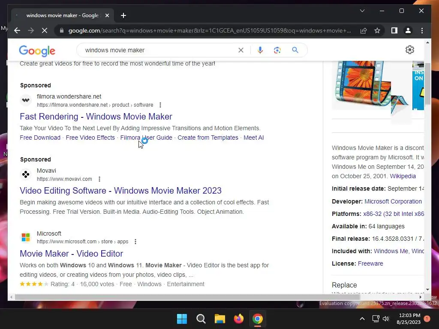Open Filmora User Guide sitelink
Screen dimensions: 439x329
(146, 138)
